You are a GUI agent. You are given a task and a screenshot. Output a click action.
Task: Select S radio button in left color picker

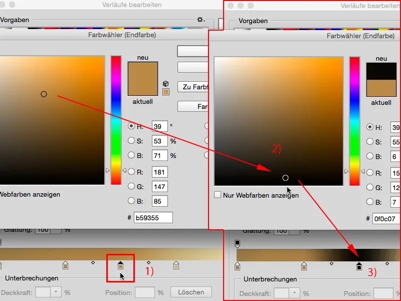pos(131,140)
